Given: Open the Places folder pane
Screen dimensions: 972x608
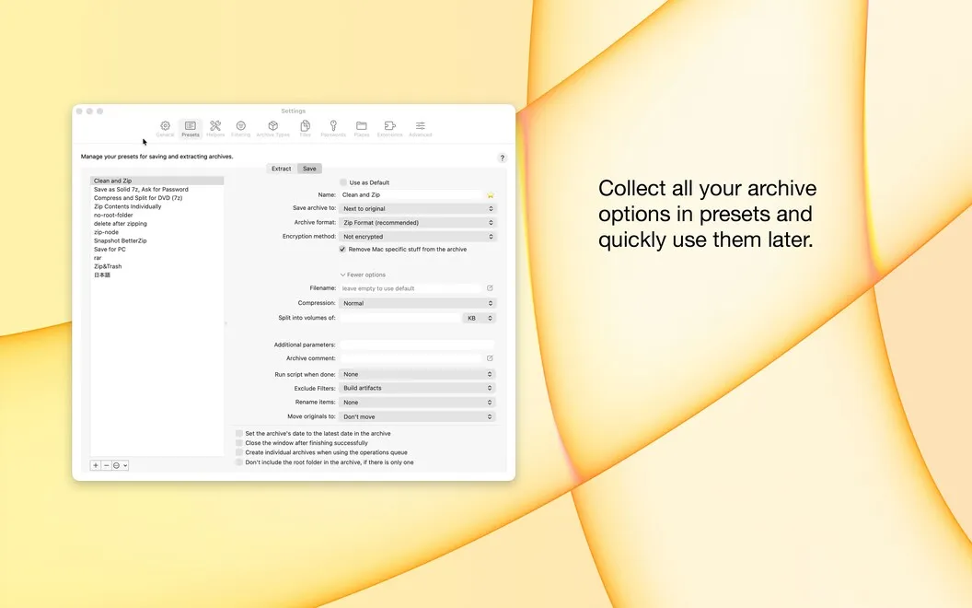Looking at the screenshot, I should point(362,128).
